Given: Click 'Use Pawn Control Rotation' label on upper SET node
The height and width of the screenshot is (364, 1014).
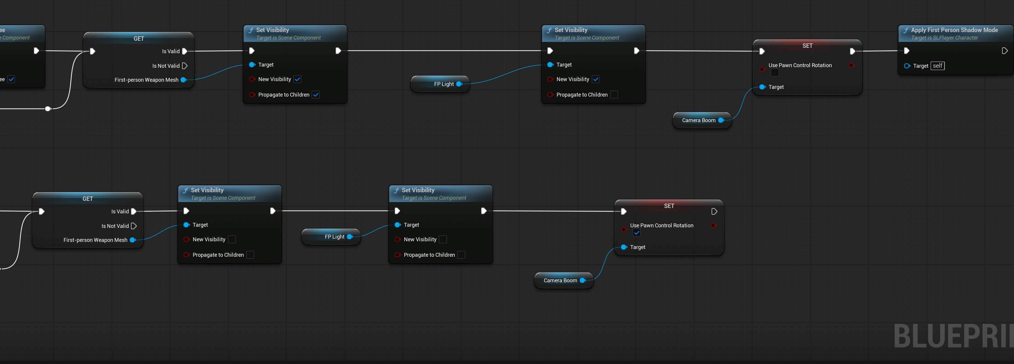Looking at the screenshot, I should [800, 65].
